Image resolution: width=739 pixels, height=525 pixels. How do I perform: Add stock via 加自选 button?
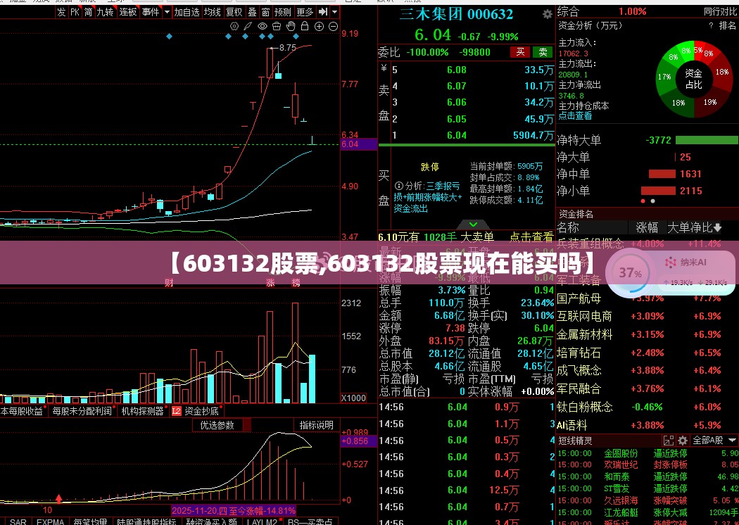click(187, 12)
